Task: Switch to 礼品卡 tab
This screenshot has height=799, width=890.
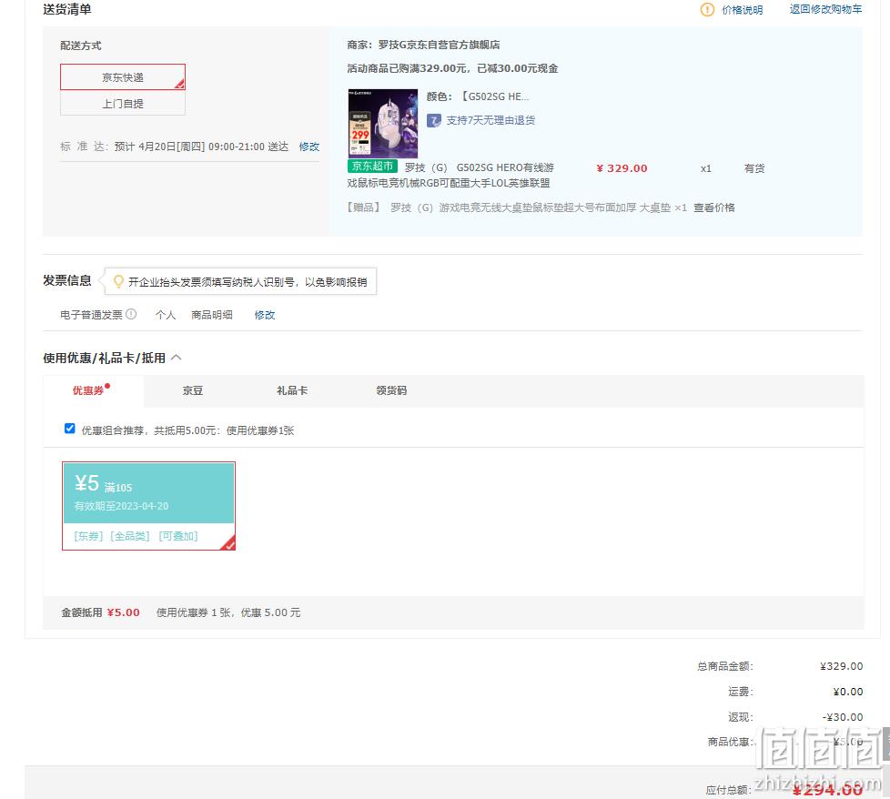Action: tap(292, 391)
